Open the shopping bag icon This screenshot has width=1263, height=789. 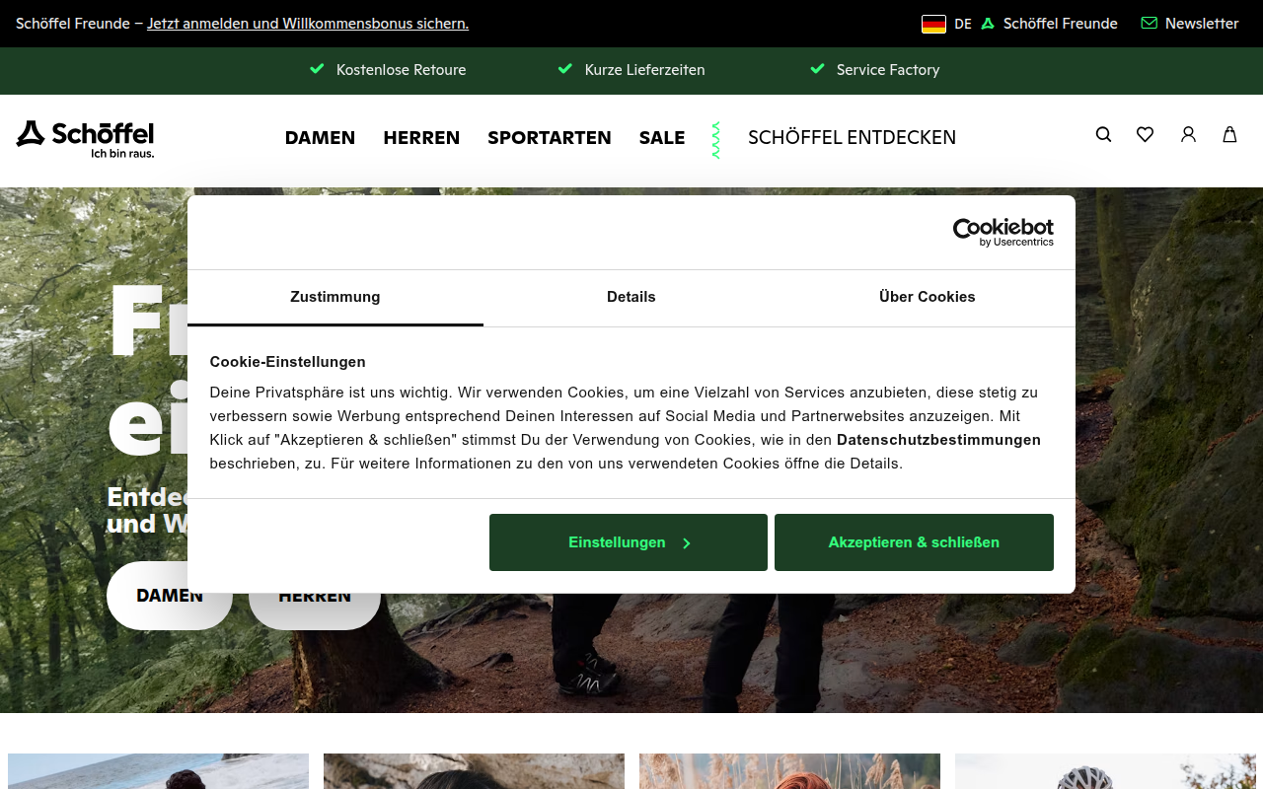point(1229,134)
